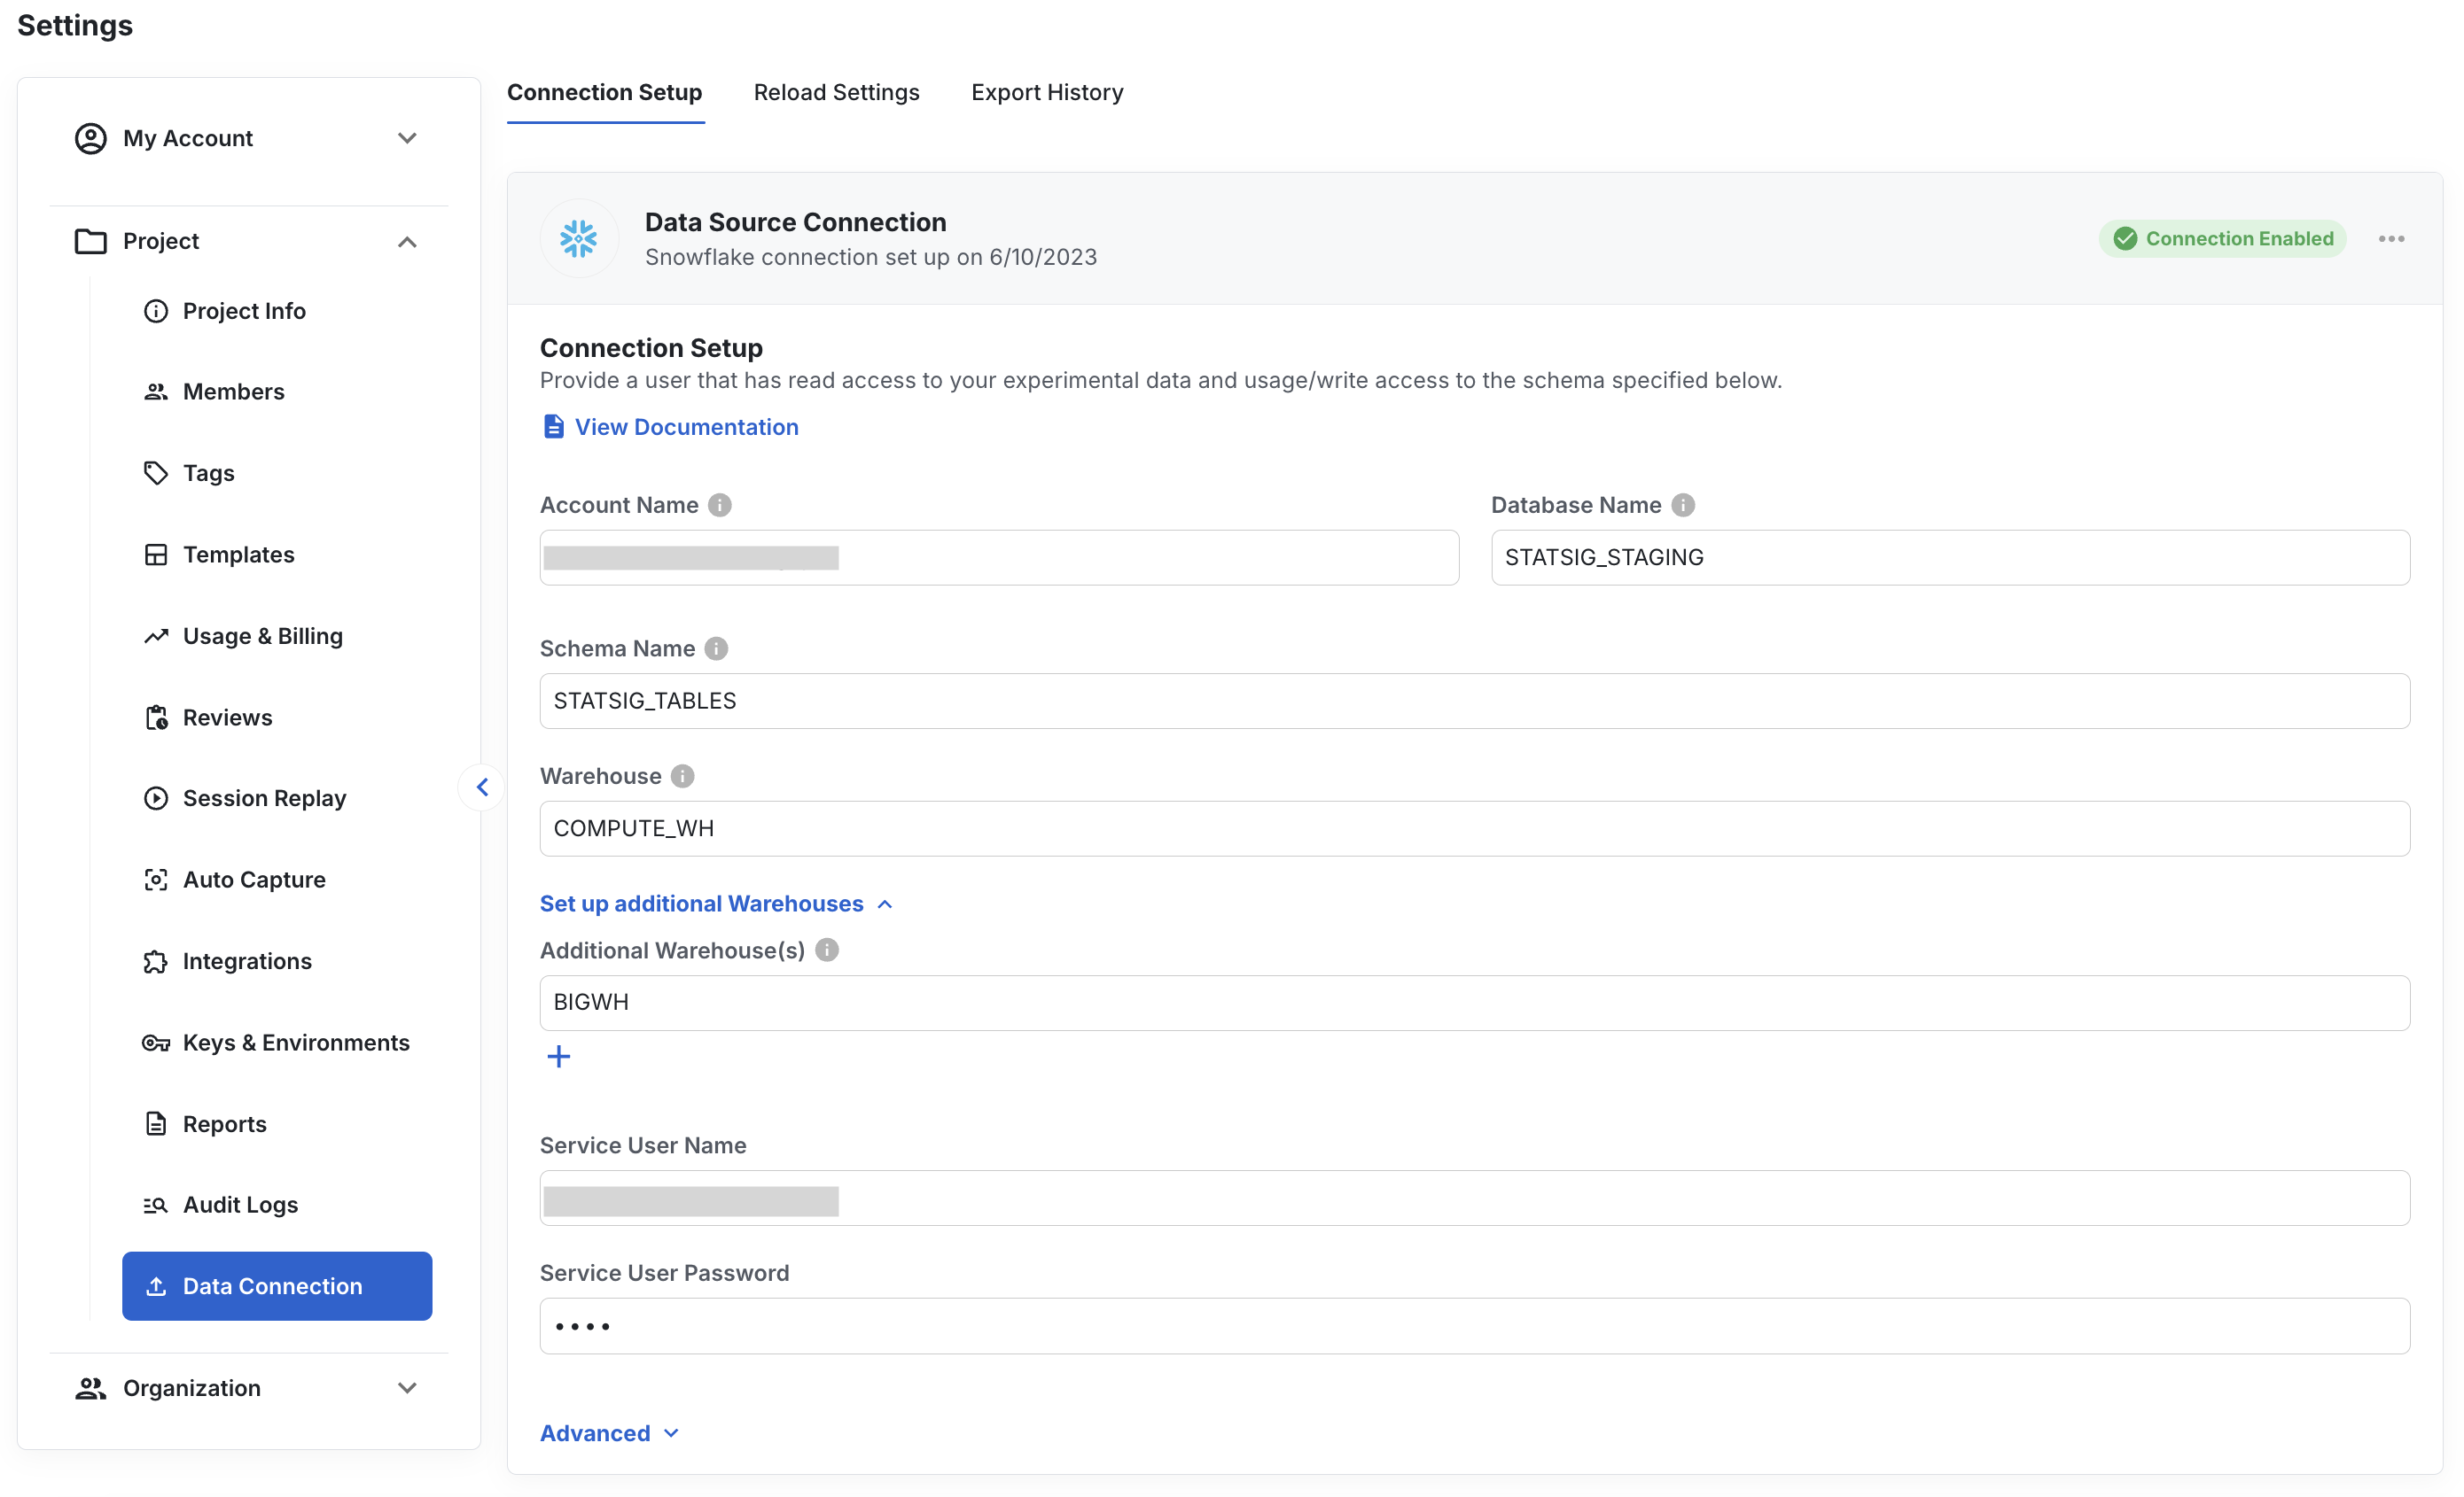Click the Reports document icon
This screenshot has width=2464, height=1497.
click(x=156, y=1123)
